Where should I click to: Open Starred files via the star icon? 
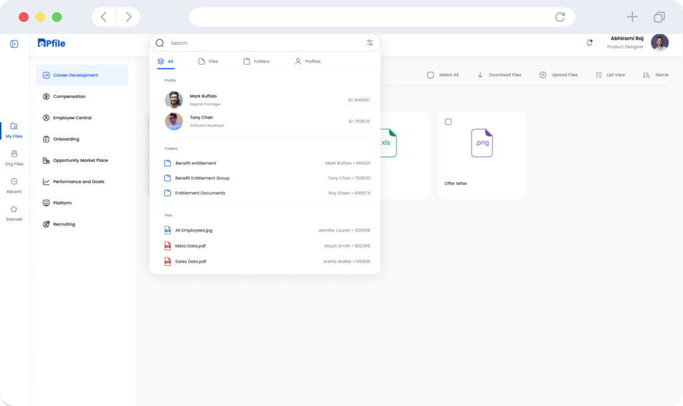(x=13, y=214)
